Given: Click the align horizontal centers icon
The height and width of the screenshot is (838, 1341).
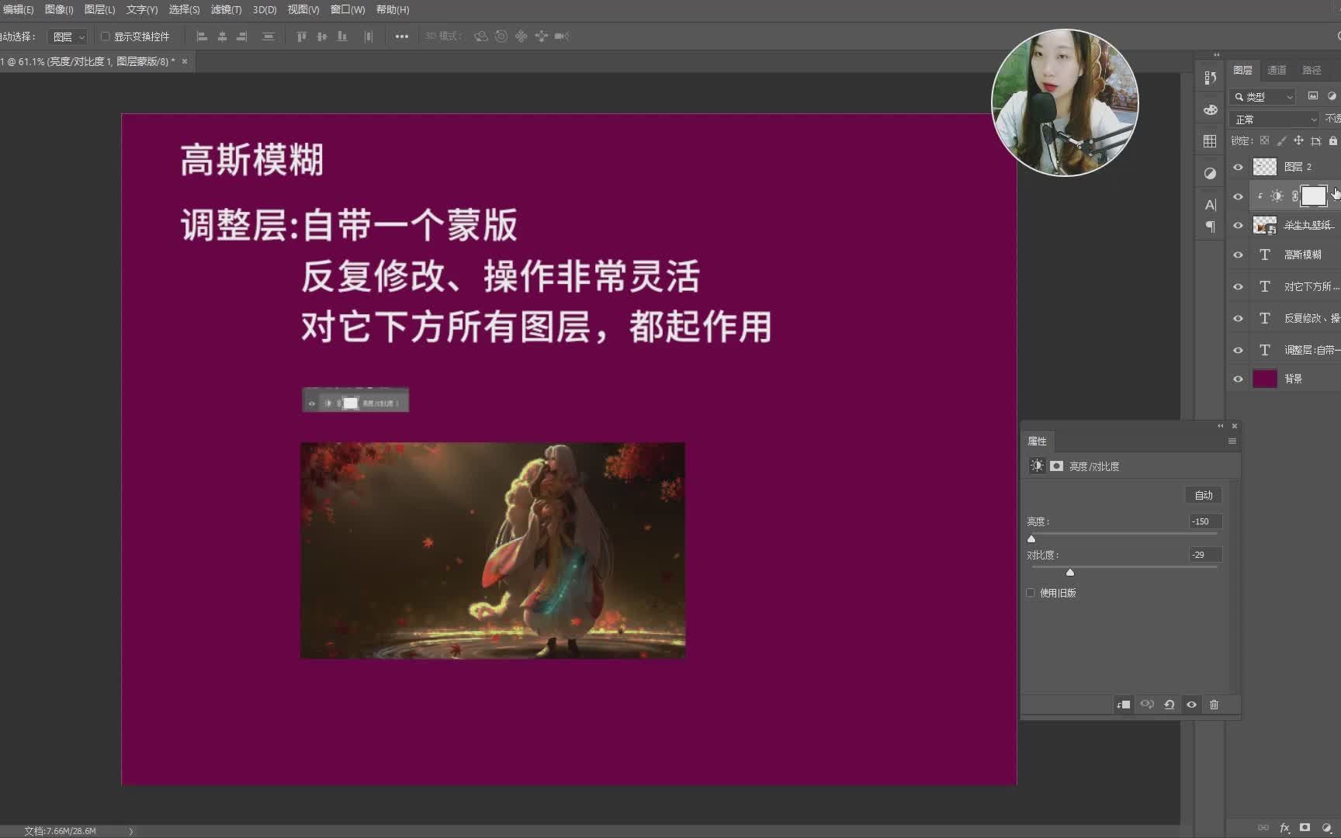Looking at the screenshot, I should (x=222, y=36).
